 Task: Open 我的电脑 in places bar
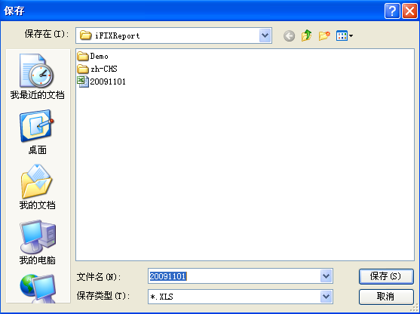point(38,242)
